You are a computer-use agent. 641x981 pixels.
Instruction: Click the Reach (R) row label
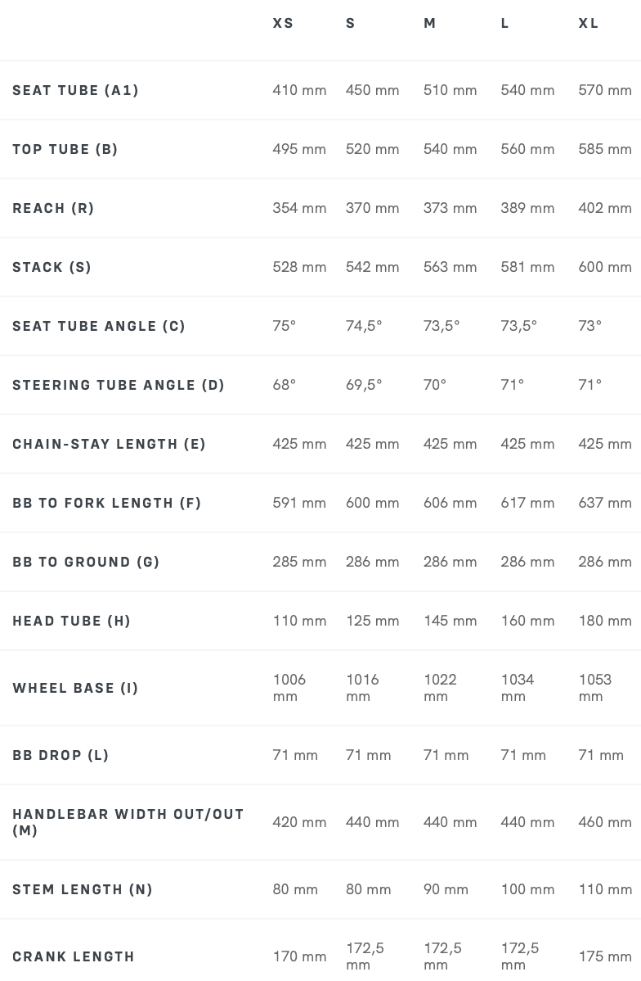[x=53, y=208]
